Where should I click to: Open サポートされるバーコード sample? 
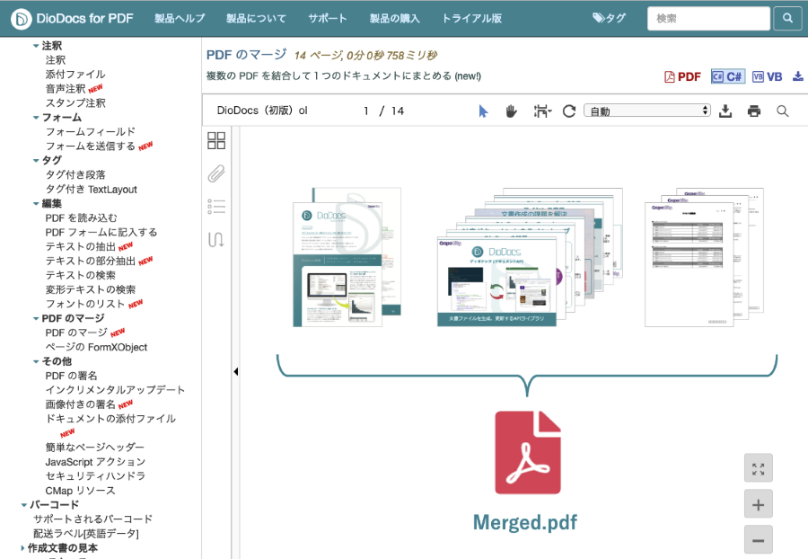92,519
